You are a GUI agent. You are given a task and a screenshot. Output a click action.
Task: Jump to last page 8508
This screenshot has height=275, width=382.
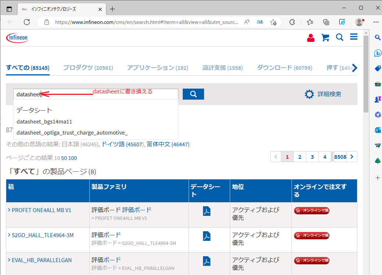[340, 157]
